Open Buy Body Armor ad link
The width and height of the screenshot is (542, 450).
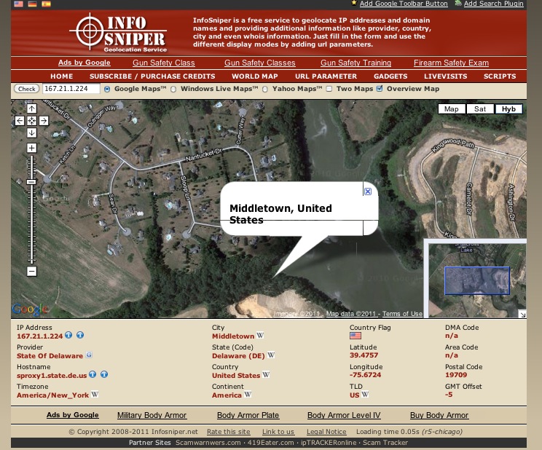click(439, 416)
